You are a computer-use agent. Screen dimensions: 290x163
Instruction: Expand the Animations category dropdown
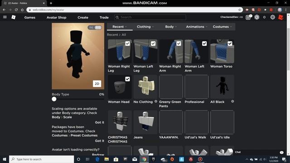coord(196,27)
